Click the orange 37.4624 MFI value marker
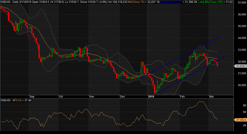This screenshot has width=247, height=134. [241, 120]
